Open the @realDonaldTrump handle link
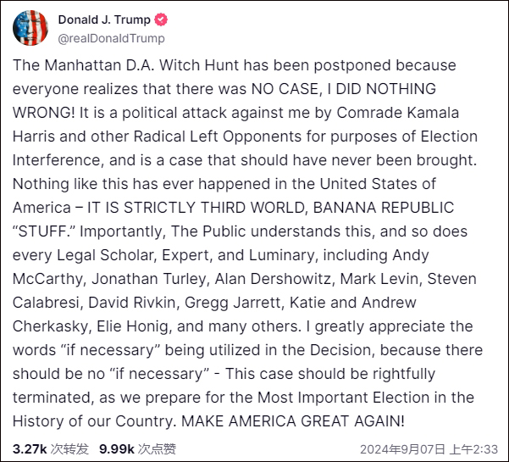 pyautogui.click(x=111, y=38)
